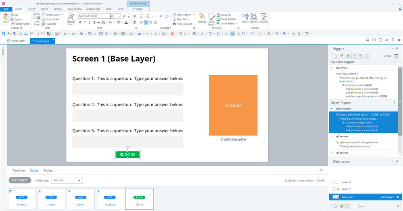Create a new trigger in Triggers panel
403x211 pixels.
click(335, 56)
